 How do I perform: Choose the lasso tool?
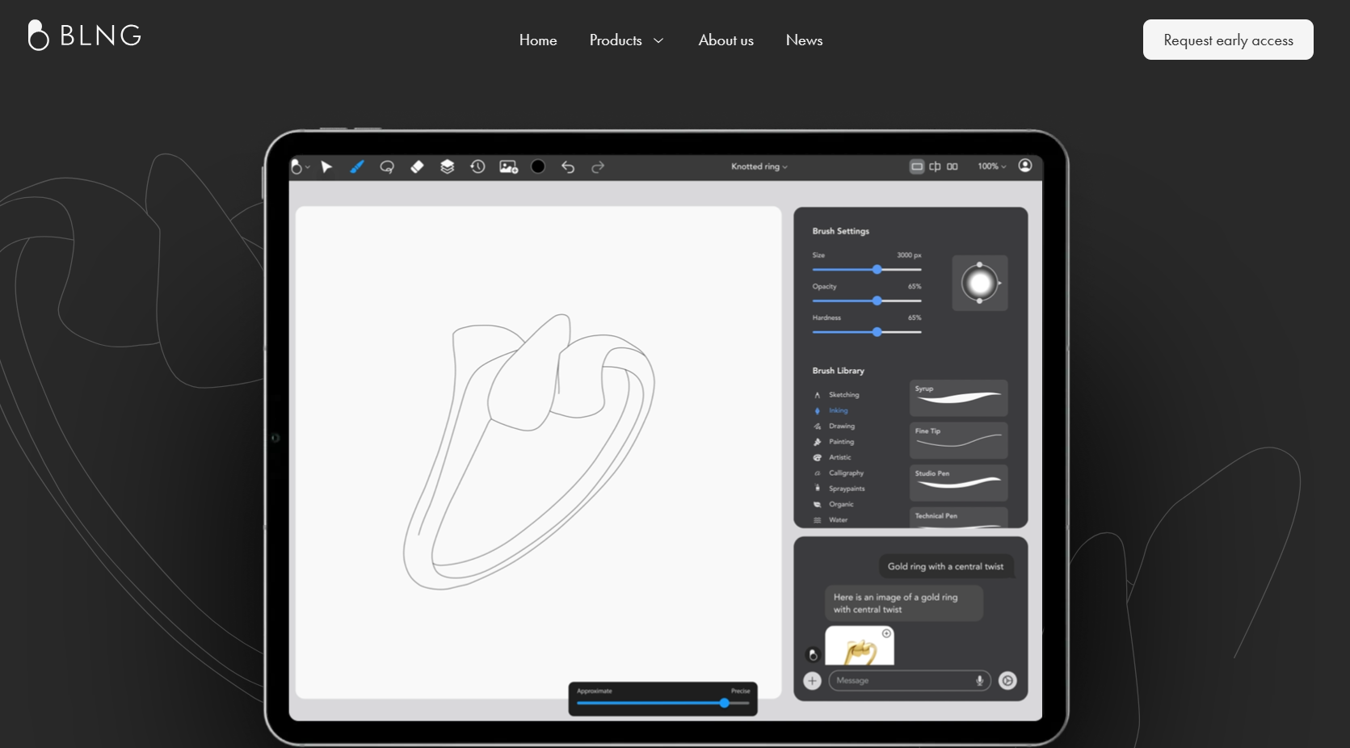(387, 166)
